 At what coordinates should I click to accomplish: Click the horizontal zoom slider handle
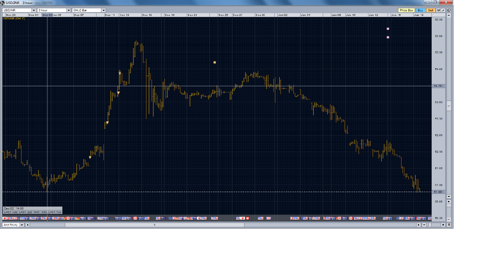(x=430, y=225)
